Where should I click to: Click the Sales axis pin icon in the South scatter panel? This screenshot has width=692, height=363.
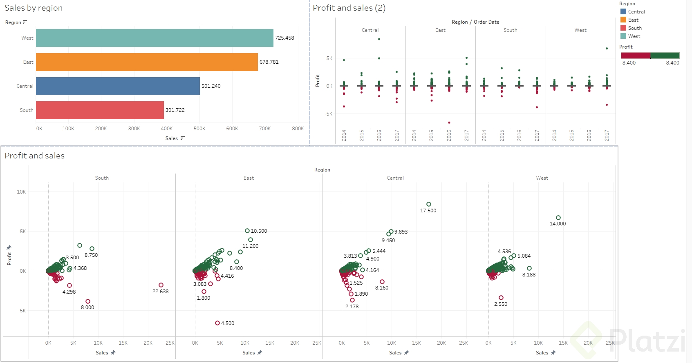[x=113, y=352]
